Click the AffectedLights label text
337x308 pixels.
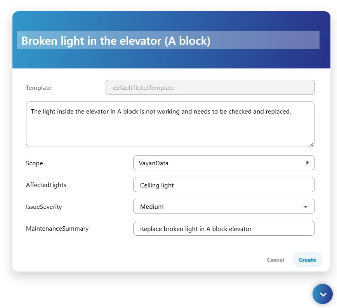click(46, 185)
